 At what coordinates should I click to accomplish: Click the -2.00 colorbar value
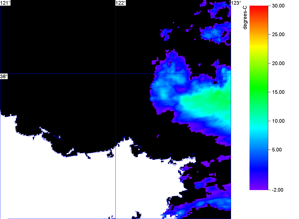277,190
